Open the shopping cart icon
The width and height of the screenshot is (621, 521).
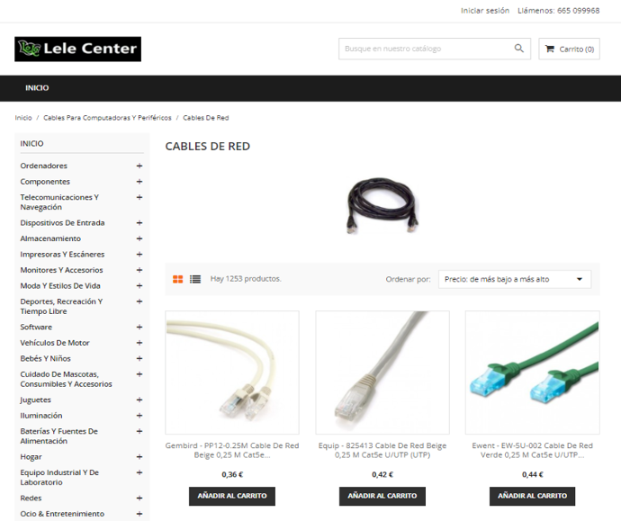[x=550, y=49]
